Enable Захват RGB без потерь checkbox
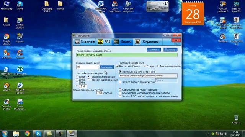The image size is (245, 137). click(120, 96)
